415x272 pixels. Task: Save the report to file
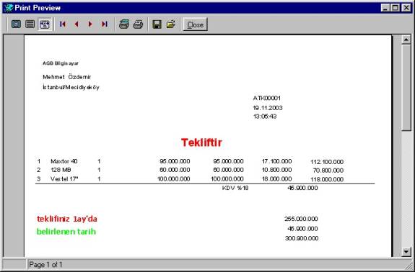point(157,24)
